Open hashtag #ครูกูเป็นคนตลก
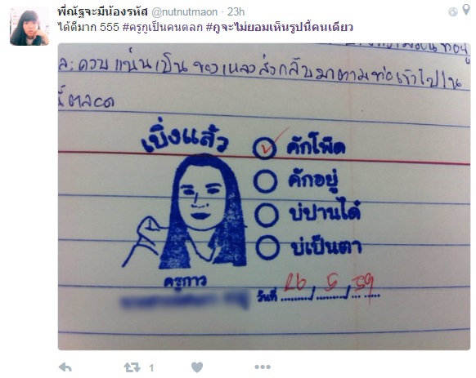Image resolution: width=476 pixels, height=378 pixels. tap(163, 27)
